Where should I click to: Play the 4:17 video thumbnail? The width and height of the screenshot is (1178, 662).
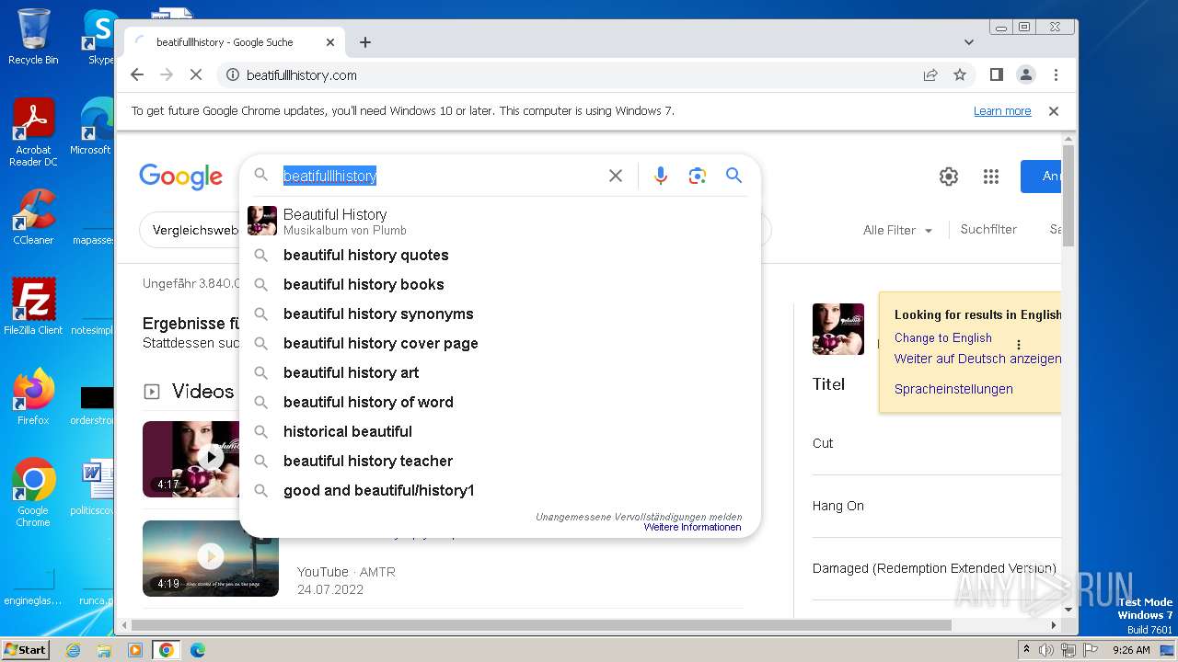click(x=191, y=460)
